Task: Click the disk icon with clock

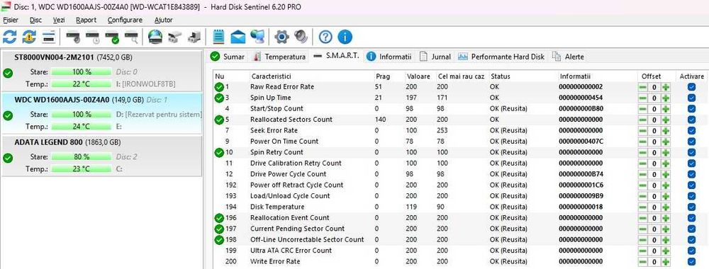Action: pyautogui.click(x=93, y=37)
